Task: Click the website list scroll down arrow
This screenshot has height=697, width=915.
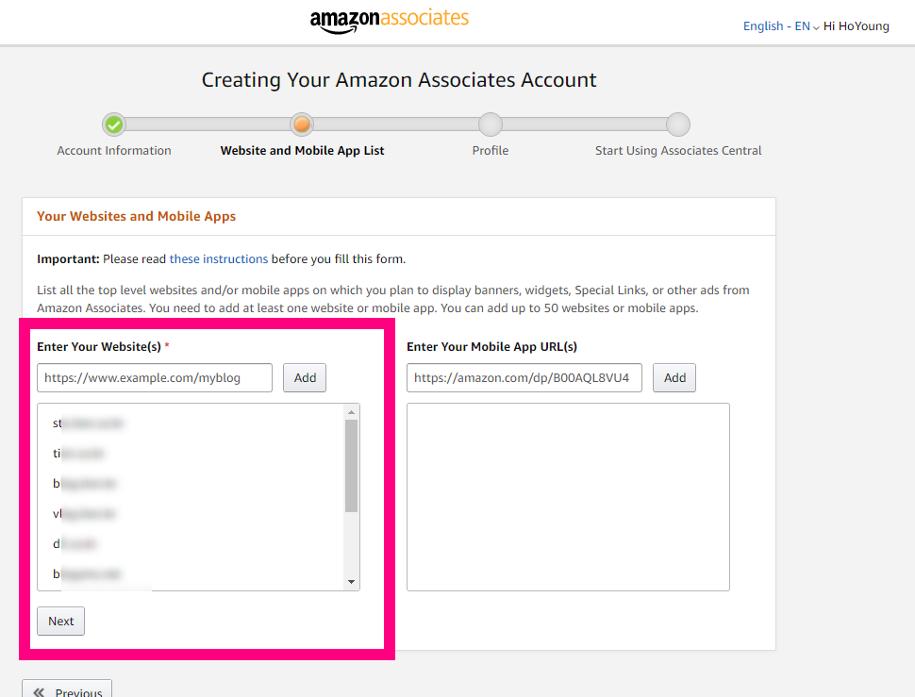Action: point(351,582)
